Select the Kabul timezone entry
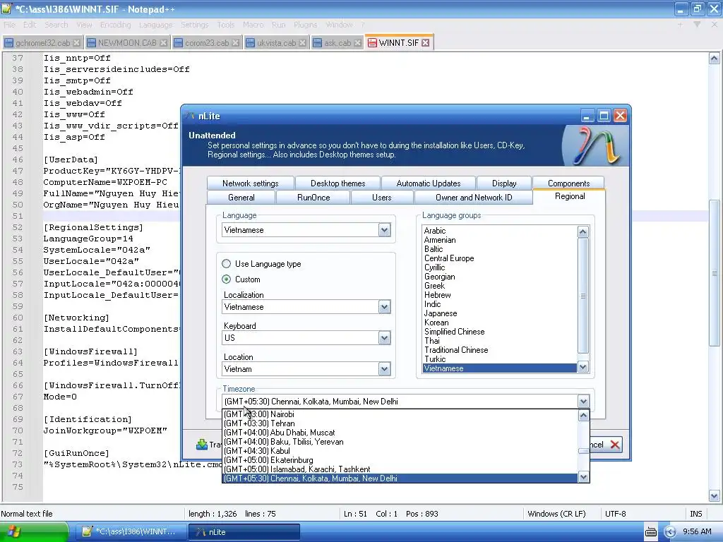 click(400, 451)
